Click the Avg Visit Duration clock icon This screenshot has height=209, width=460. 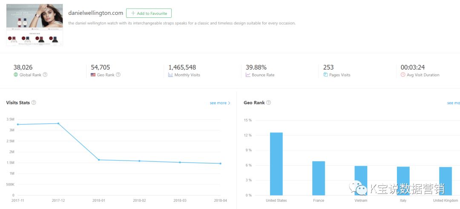click(x=403, y=75)
